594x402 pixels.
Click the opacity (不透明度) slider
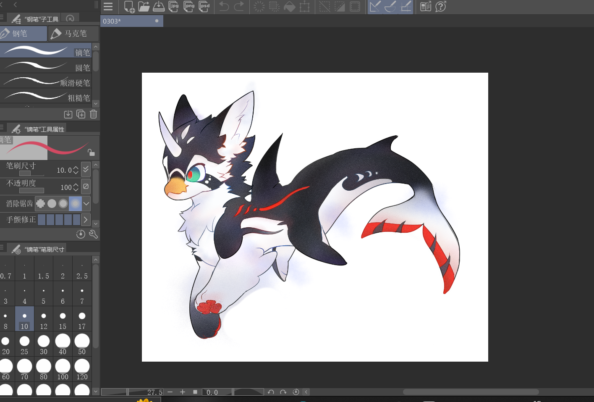tap(31, 190)
